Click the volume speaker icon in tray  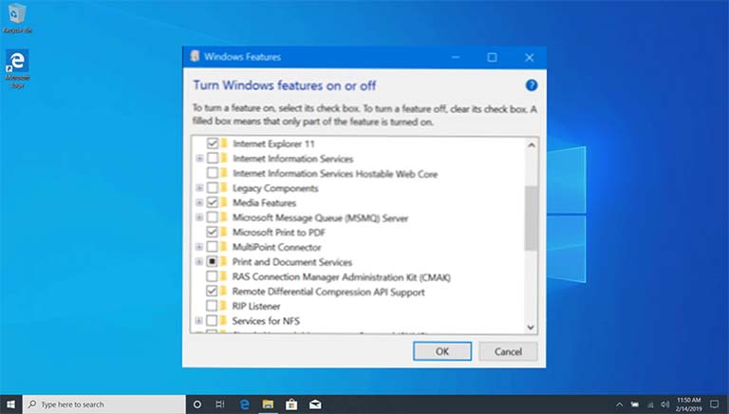(x=664, y=405)
